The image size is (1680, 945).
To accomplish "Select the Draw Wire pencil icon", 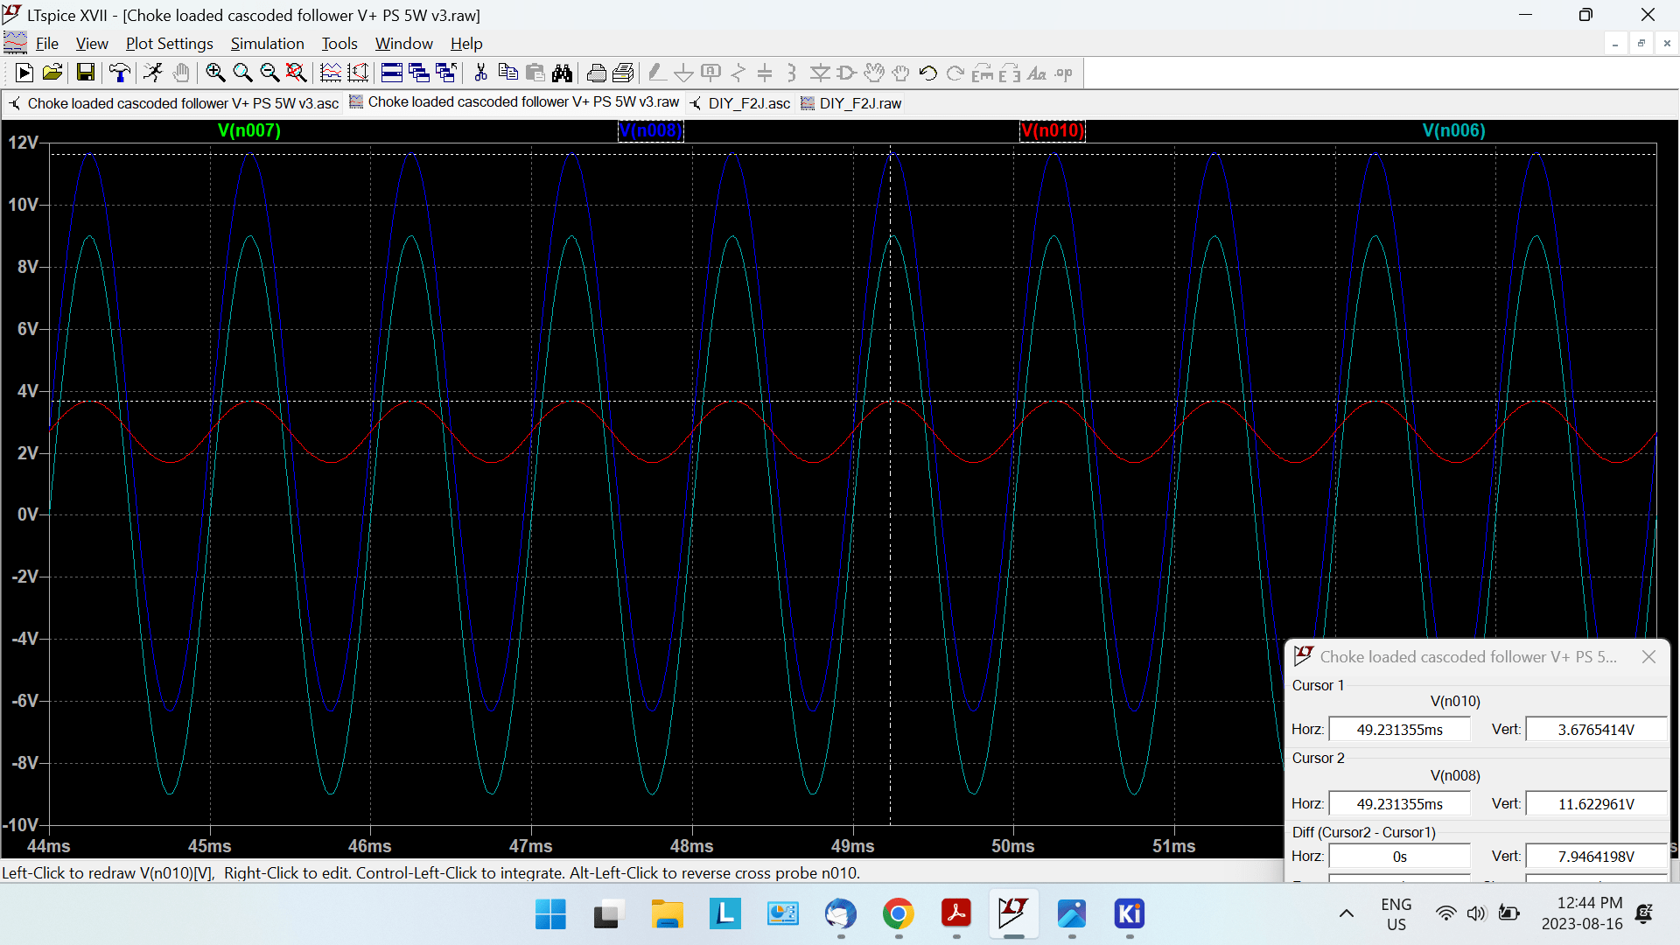I will (657, 73).
